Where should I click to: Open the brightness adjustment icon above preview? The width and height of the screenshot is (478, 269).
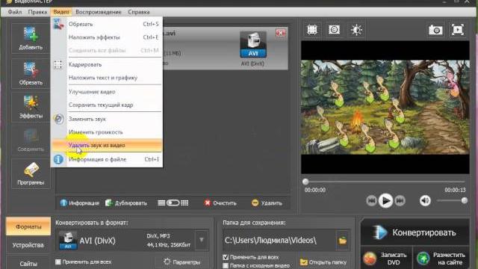(356, 30)
